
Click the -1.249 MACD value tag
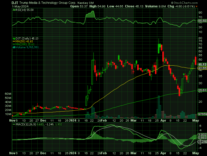pos(202,141)
